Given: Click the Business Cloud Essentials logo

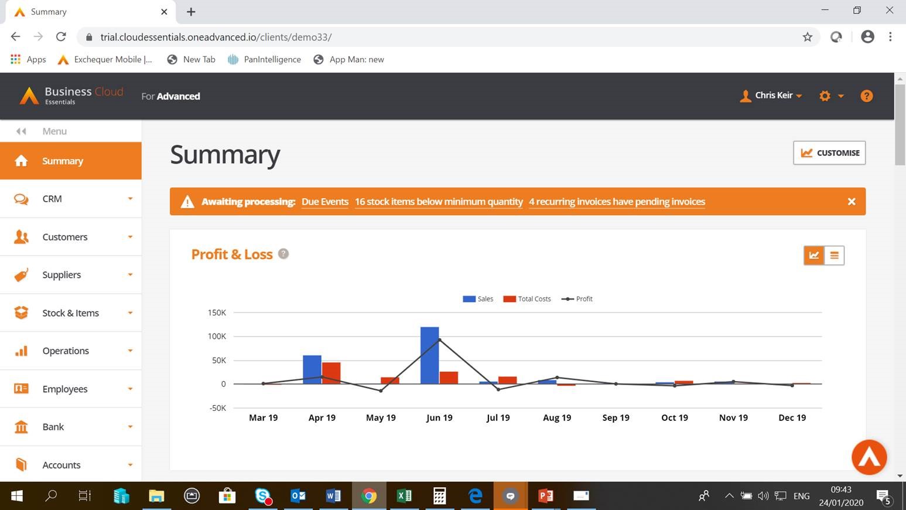Looking at the screenshot, I should tap(71, 96).
